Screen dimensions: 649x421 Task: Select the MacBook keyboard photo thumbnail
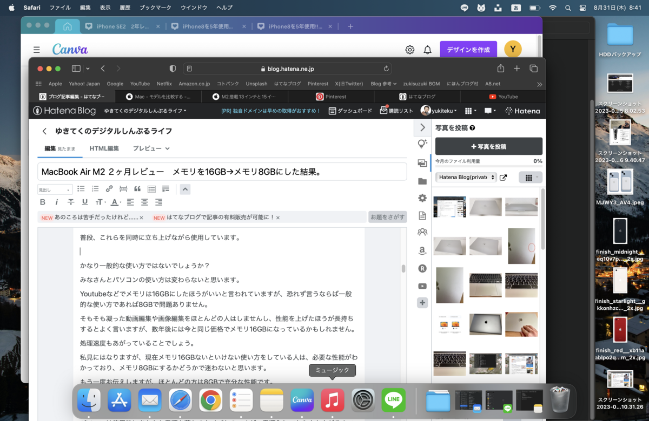[485, 285]
